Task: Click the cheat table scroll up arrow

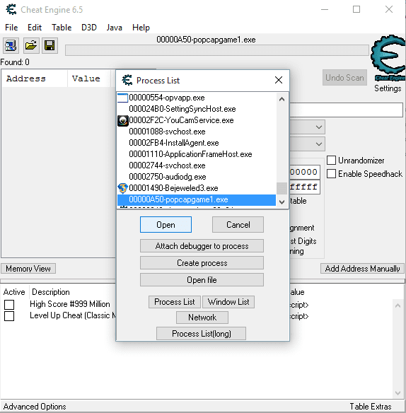Action: (x=398, y=306)
